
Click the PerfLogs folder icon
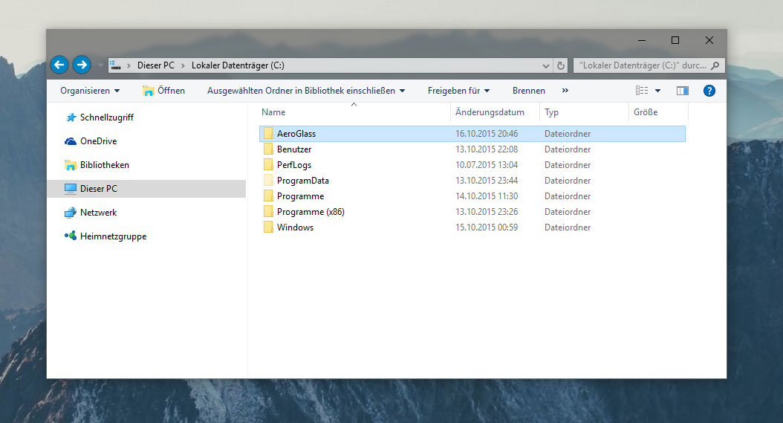click(268, 164)
